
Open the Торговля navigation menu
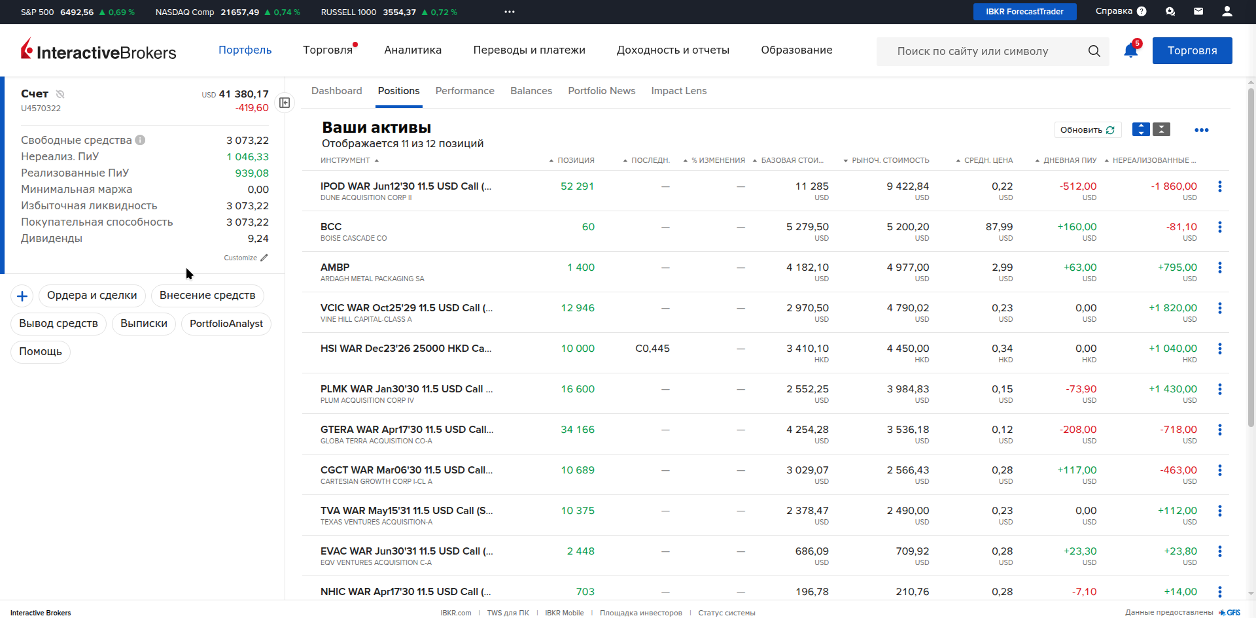[328, 50]
